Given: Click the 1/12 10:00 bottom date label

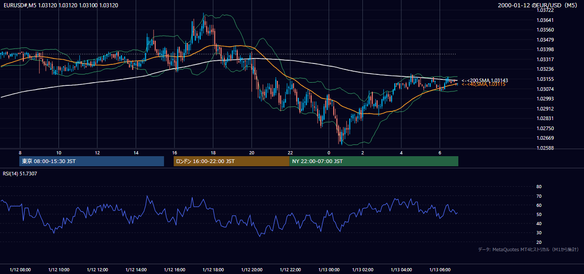Looking at the screenshot, I should tap(59, 270).
